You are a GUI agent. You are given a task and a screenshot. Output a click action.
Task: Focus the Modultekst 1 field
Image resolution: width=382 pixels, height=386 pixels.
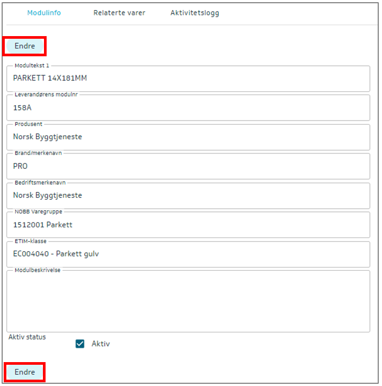188,79
